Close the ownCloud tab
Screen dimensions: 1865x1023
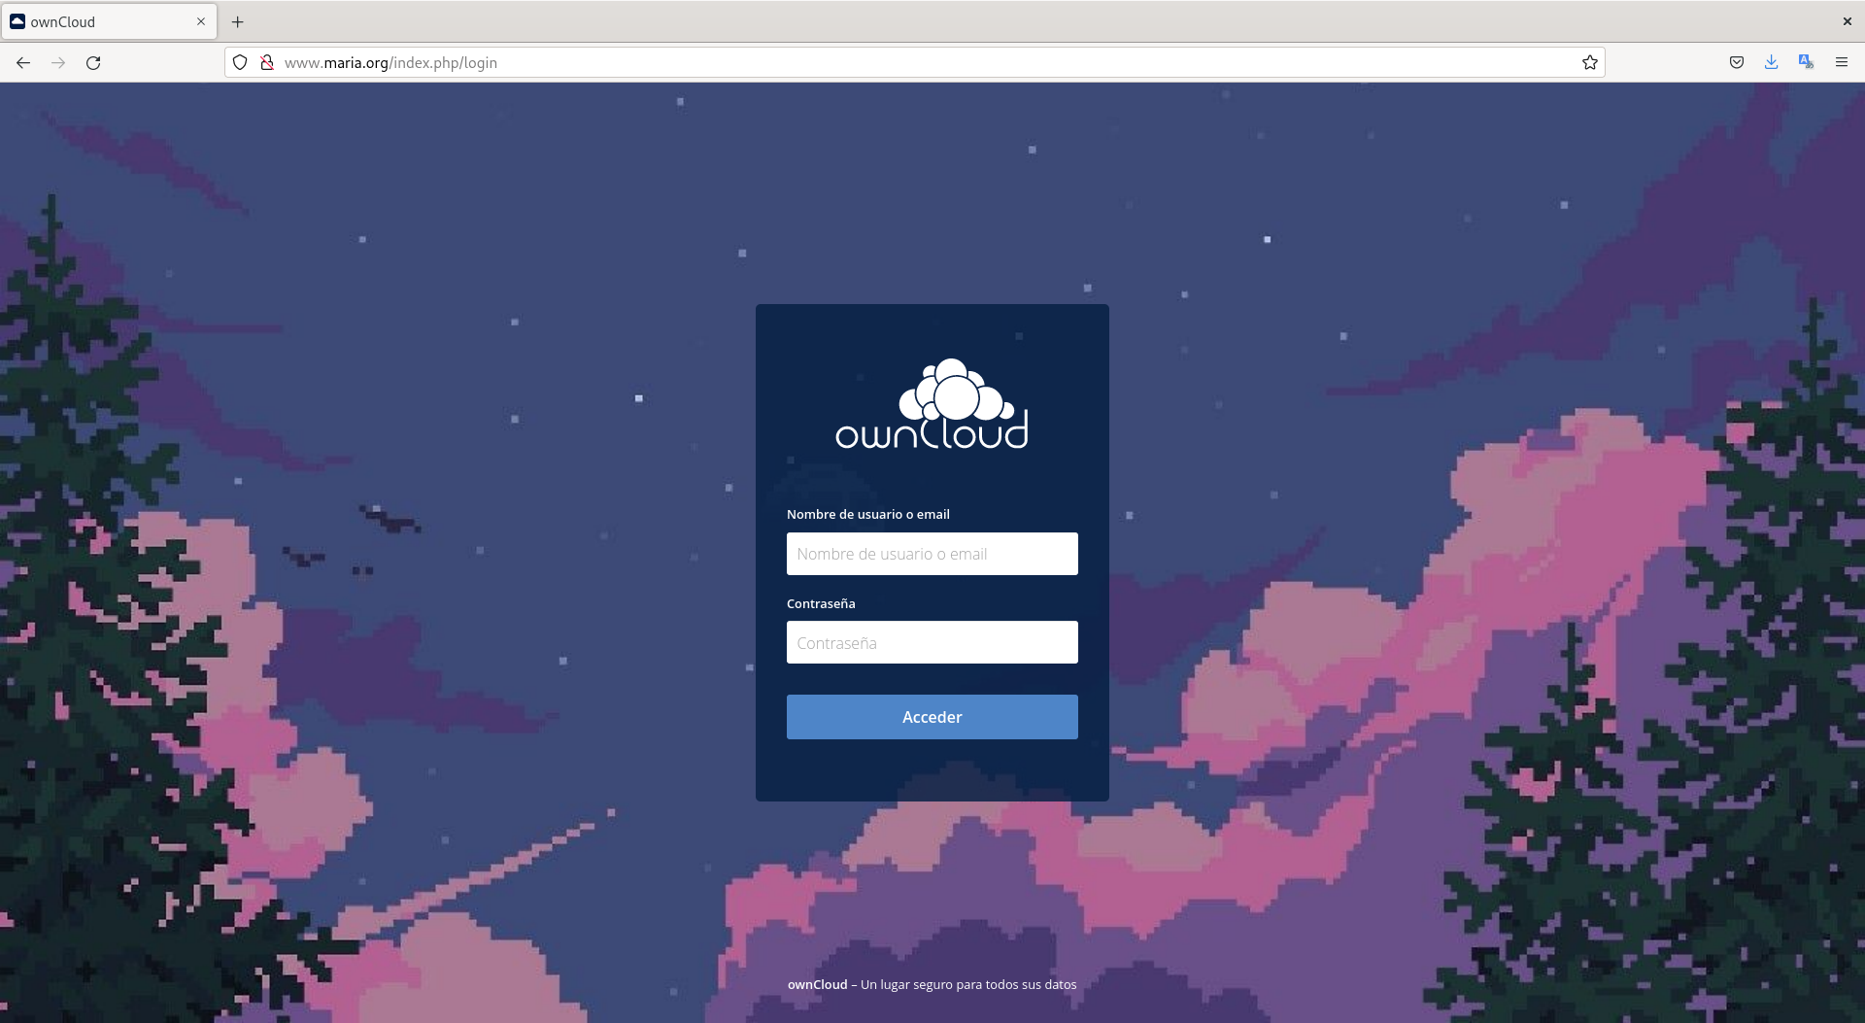[x=201, y=21]
